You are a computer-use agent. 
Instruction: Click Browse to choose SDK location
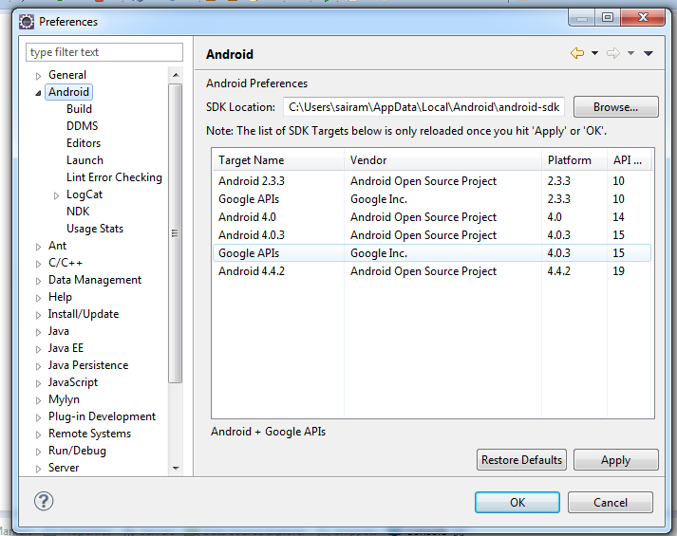615,107
